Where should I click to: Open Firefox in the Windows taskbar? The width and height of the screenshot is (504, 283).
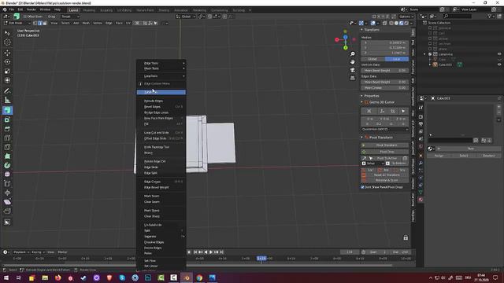(x=57, y=277)
